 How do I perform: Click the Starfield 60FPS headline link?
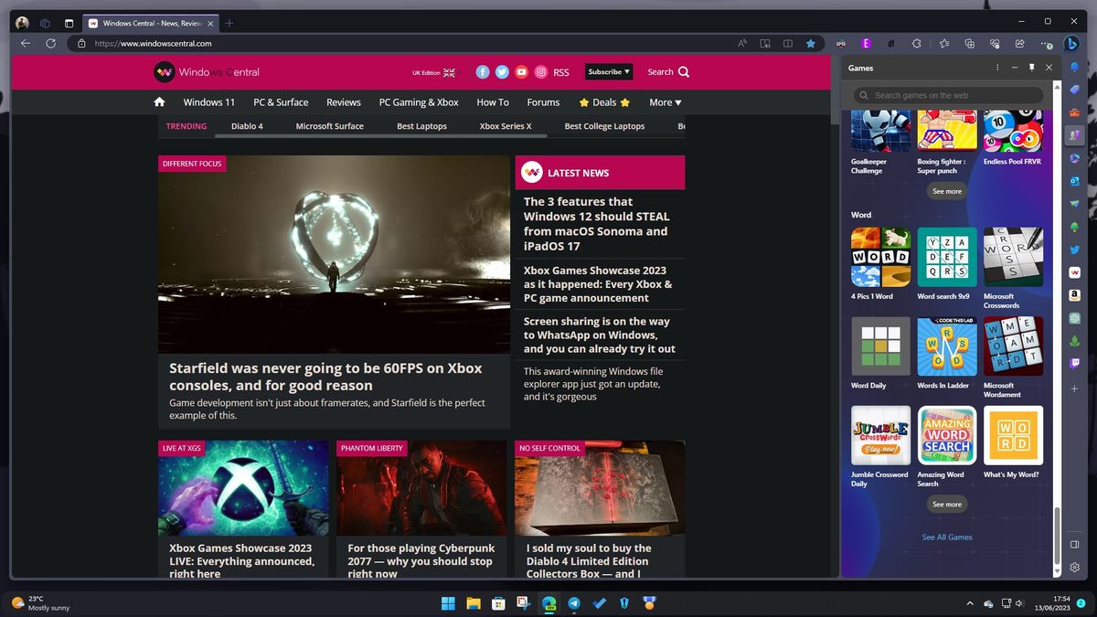tap(325, 378)
